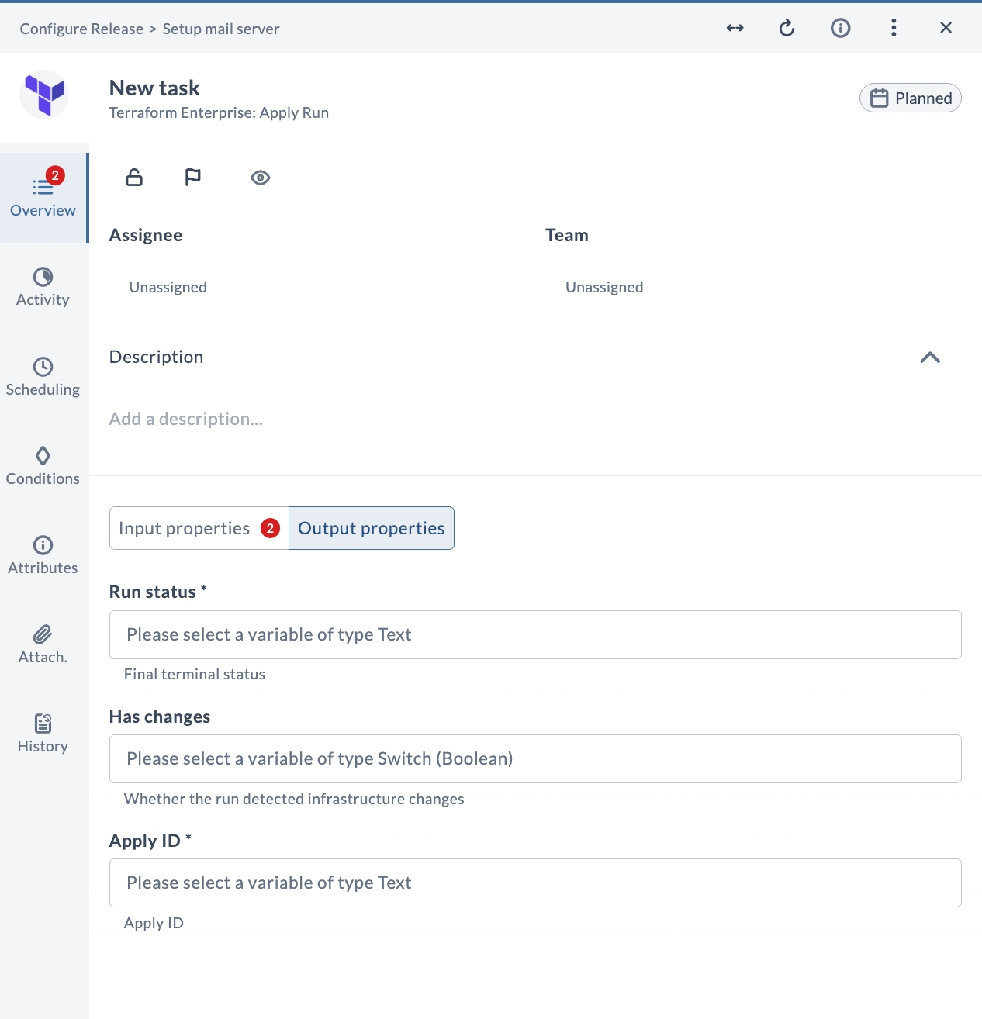Edit the New task title

coord(154,88)
